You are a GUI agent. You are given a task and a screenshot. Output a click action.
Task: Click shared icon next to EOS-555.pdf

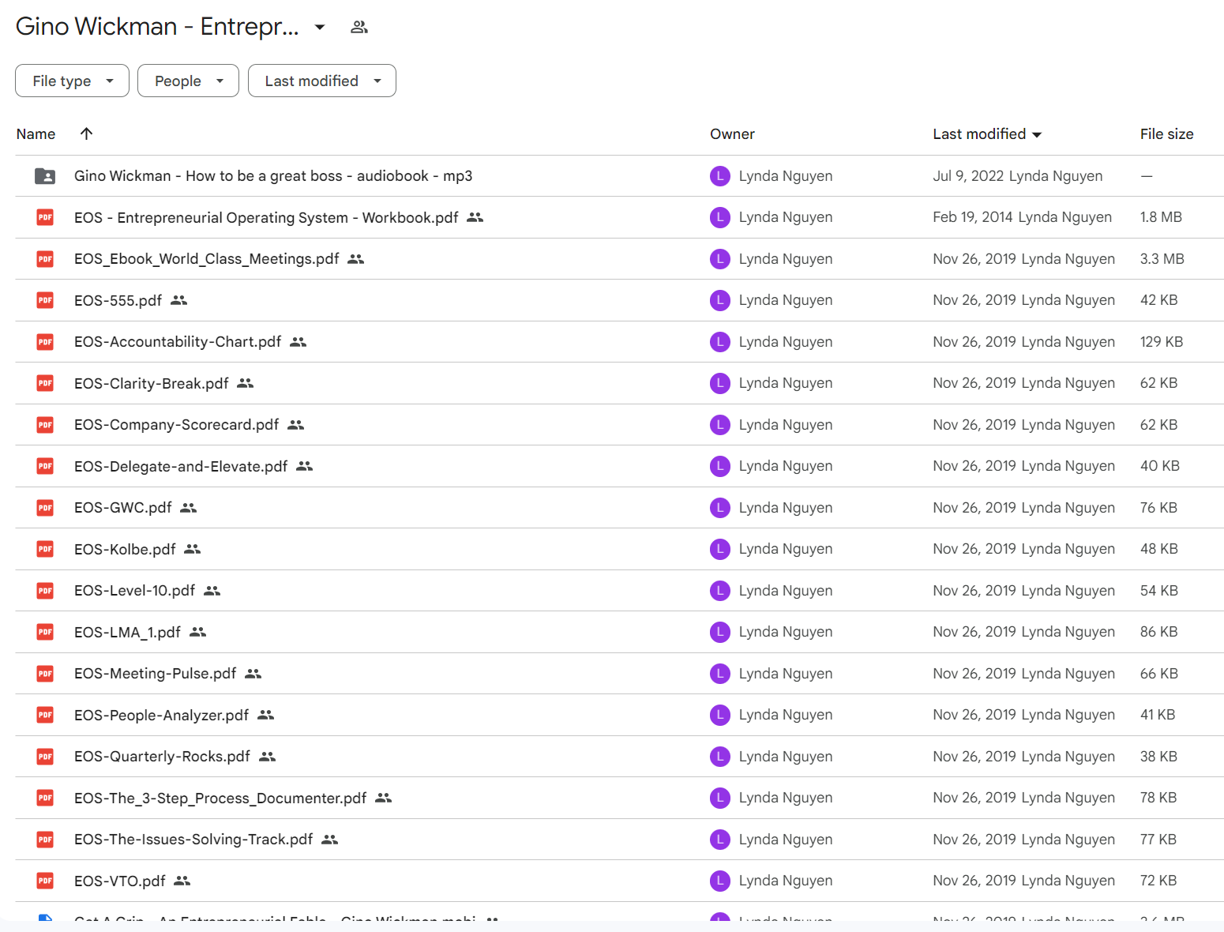[179, 300]
